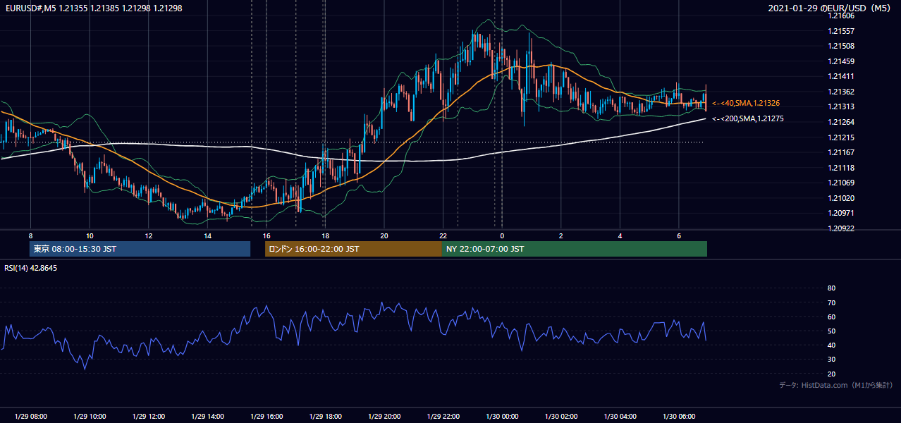The width and height of the screenshot is (901, 423).
Task: Click the NY 22:00-07:00 JST session bar
Action: point(575,249)
